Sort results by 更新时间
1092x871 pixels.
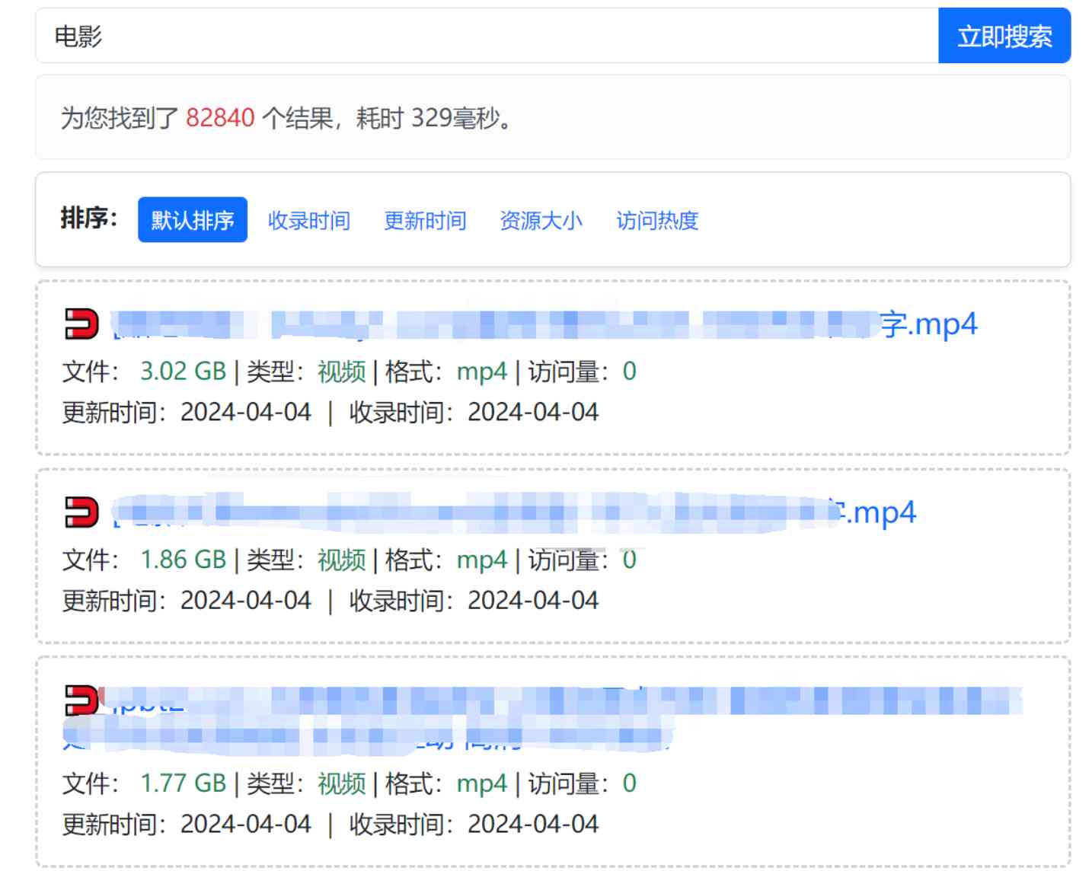pyautogui.click(x=425, y=220)
